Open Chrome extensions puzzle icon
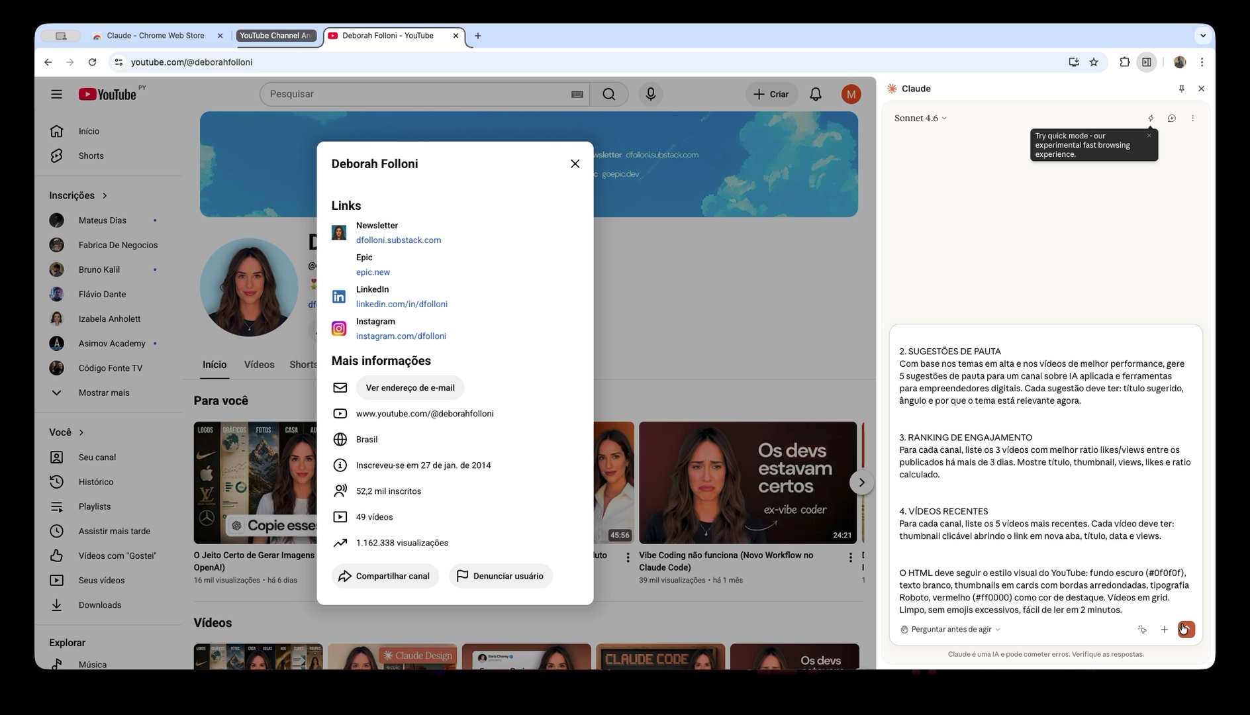This screenshot has height=715, width=1250. pos(1124,62)
